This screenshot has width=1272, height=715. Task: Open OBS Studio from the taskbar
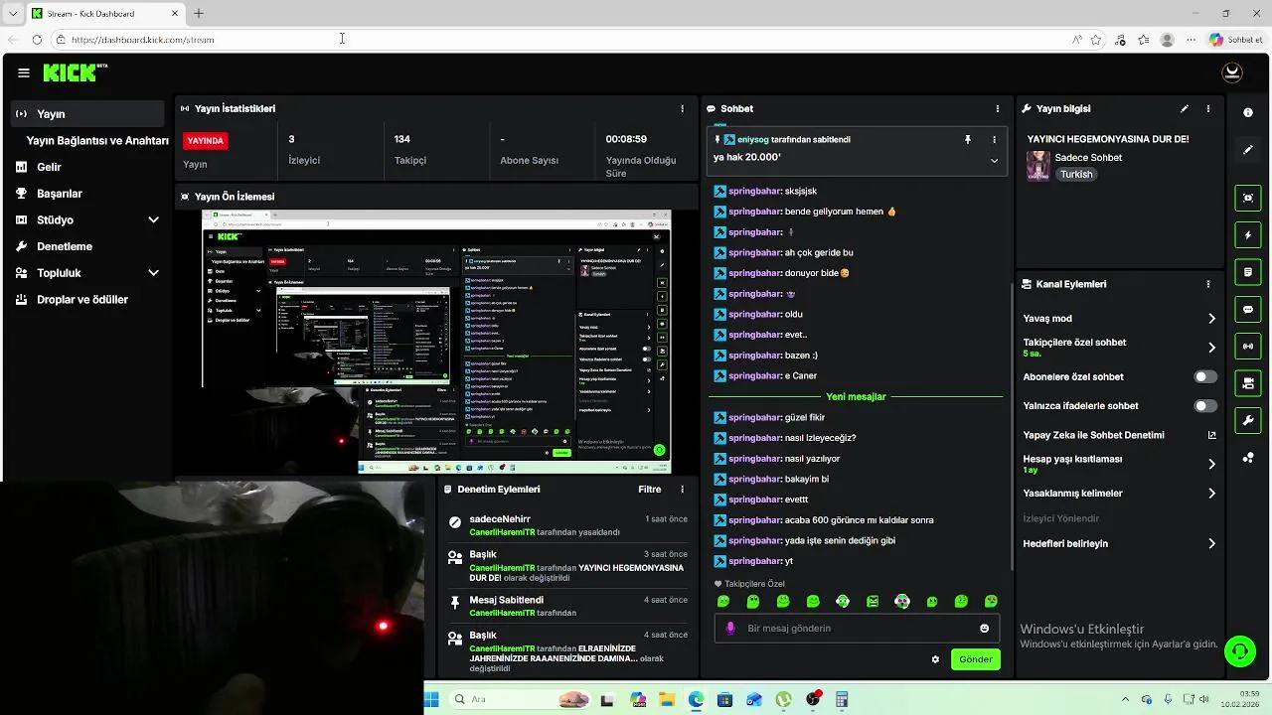click(x=814, y=700)
